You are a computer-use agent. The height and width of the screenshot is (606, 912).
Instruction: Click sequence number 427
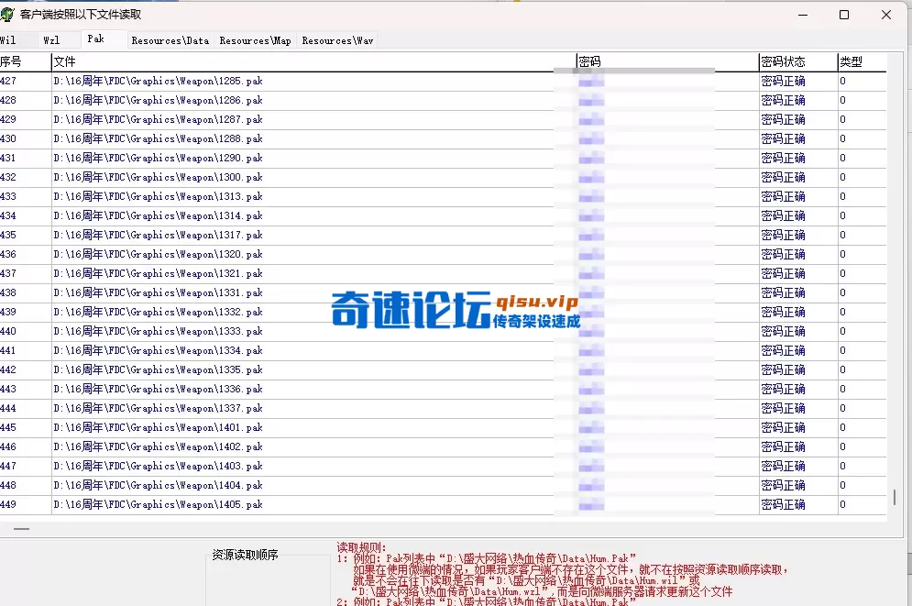coord(8,82)
